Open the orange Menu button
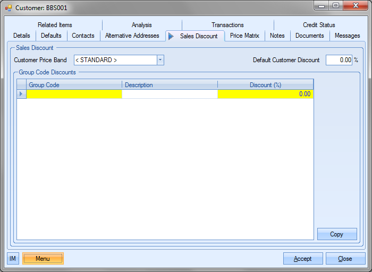The height and width of the screenshot is (272, 372). pos(43,259)
